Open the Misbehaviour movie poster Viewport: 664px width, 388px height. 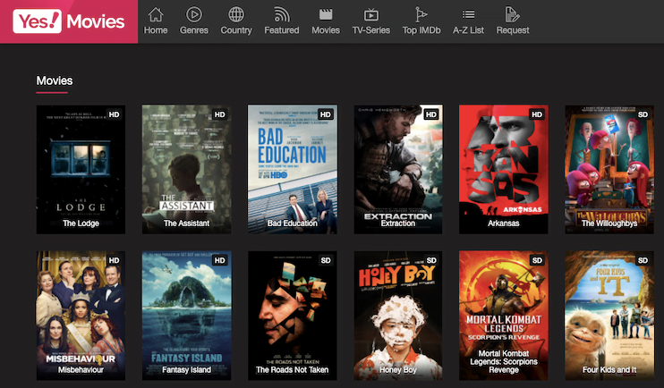pyautogui.click(x=81, y=316)
